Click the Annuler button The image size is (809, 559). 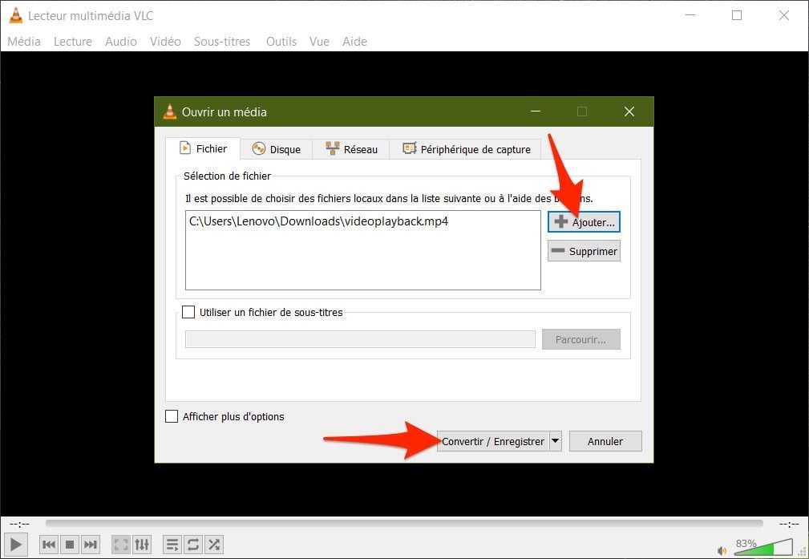(x=605, y=441)
